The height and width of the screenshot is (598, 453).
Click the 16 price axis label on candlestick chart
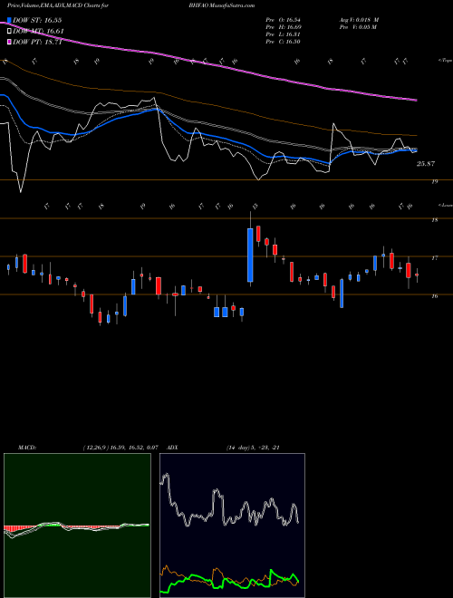(434, 296)
